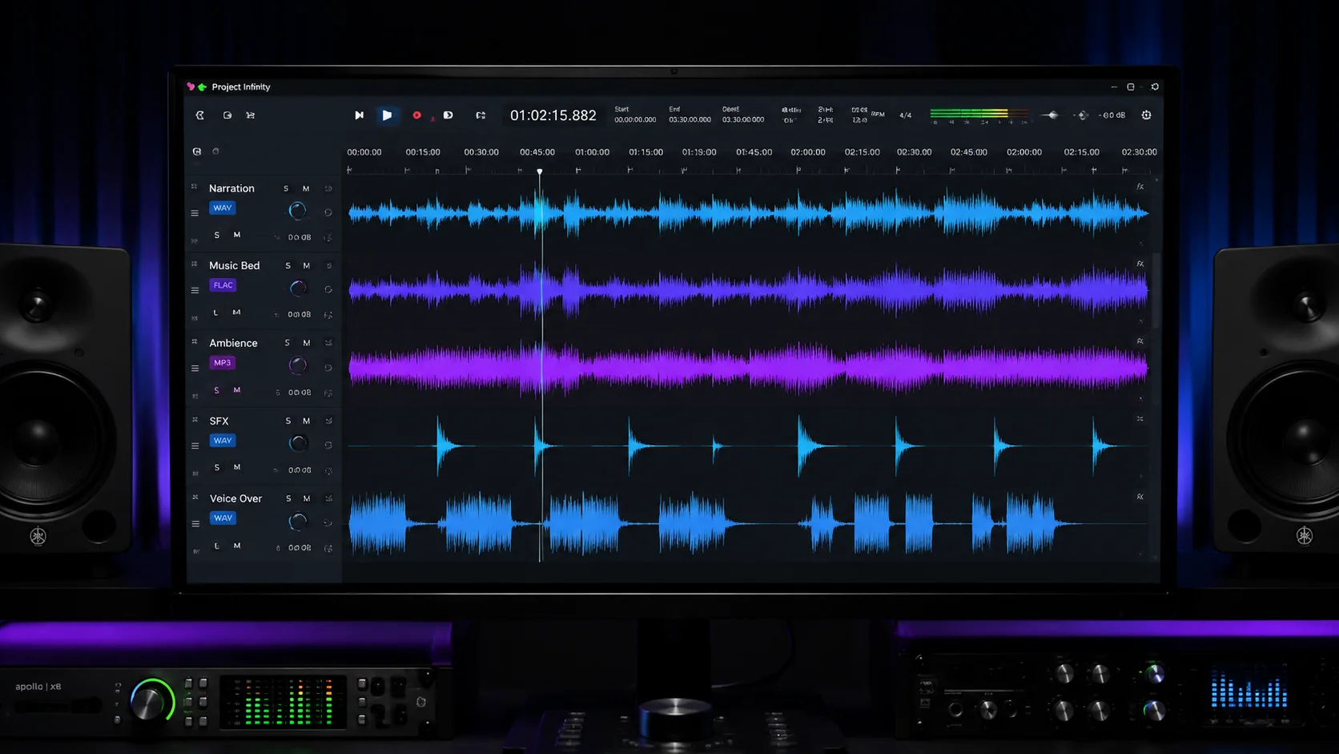
Task: Select the Music Bed track name
Action: coord(234,265)
